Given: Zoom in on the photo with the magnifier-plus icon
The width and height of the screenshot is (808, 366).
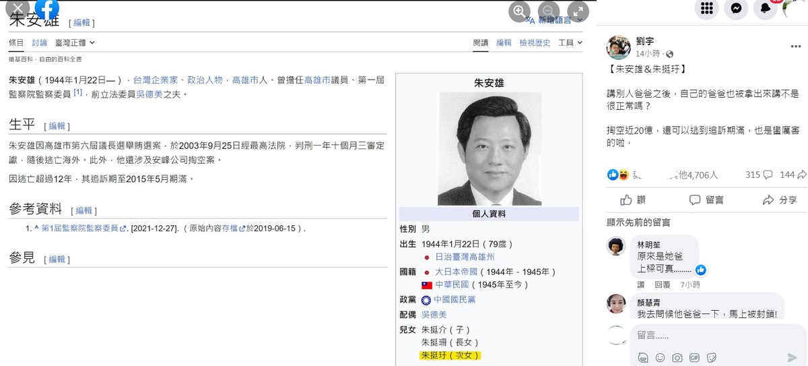Looking at the screenshot, I should coord(519,11).
